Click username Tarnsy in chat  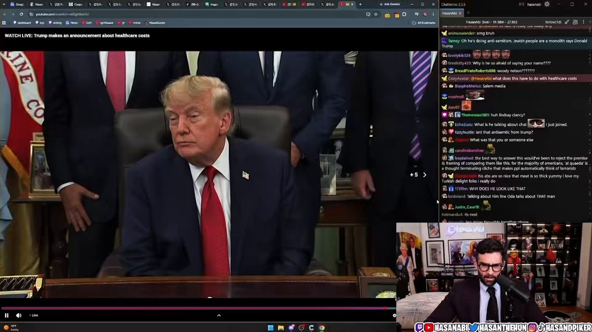[454, 41]
